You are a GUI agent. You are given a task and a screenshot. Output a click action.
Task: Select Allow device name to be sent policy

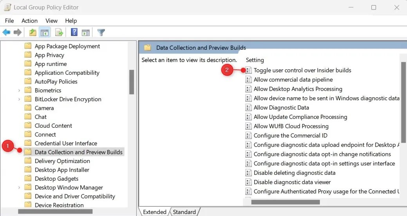point(327,98)
